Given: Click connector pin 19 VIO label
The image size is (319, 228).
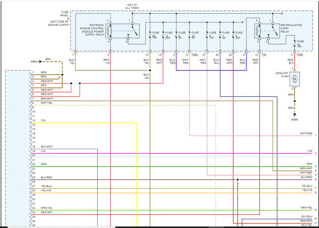Looking at the screenshot, I should [x=43, y=151].
